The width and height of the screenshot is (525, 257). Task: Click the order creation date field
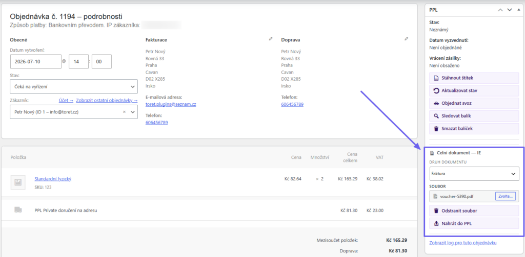[x=36, y=62]
